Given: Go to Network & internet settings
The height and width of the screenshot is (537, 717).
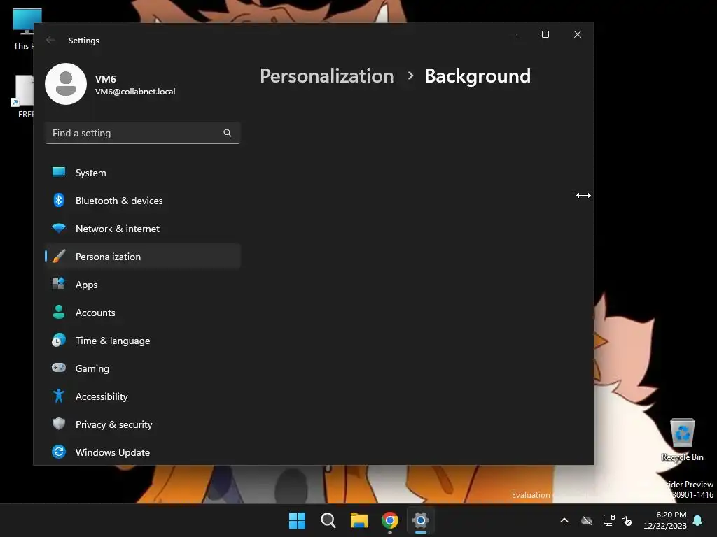Looking at the screenshot, I should point(143,229).
